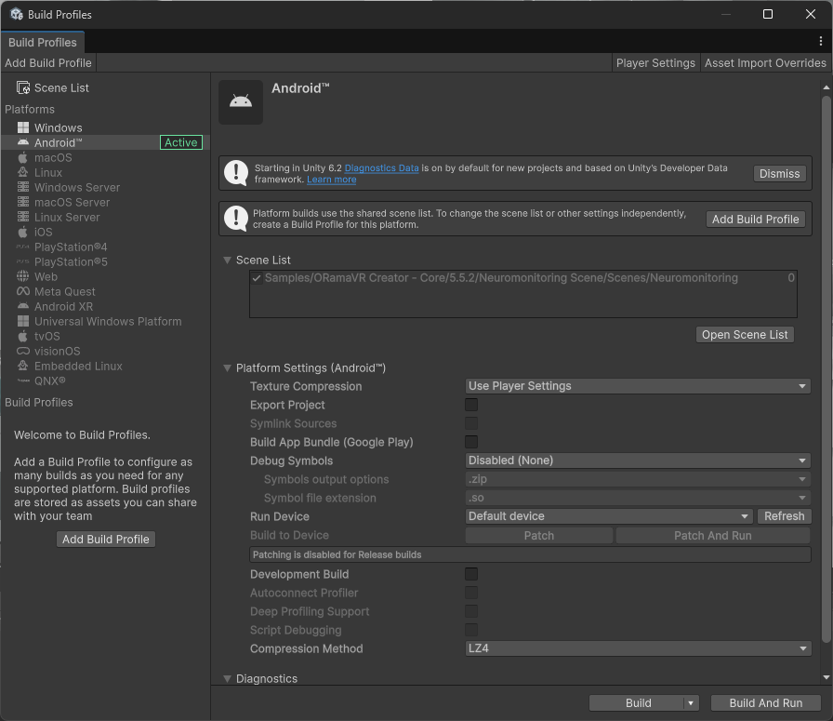Open the Build button dropdown arrow
This screenshot has height=721, width=833.
pyautogui.click(x=691, y=703)
